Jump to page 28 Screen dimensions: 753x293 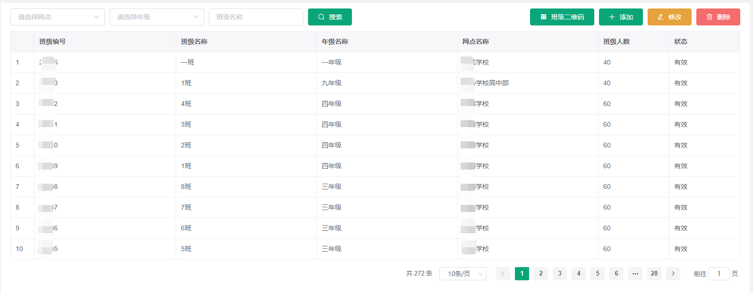[654, 274]
